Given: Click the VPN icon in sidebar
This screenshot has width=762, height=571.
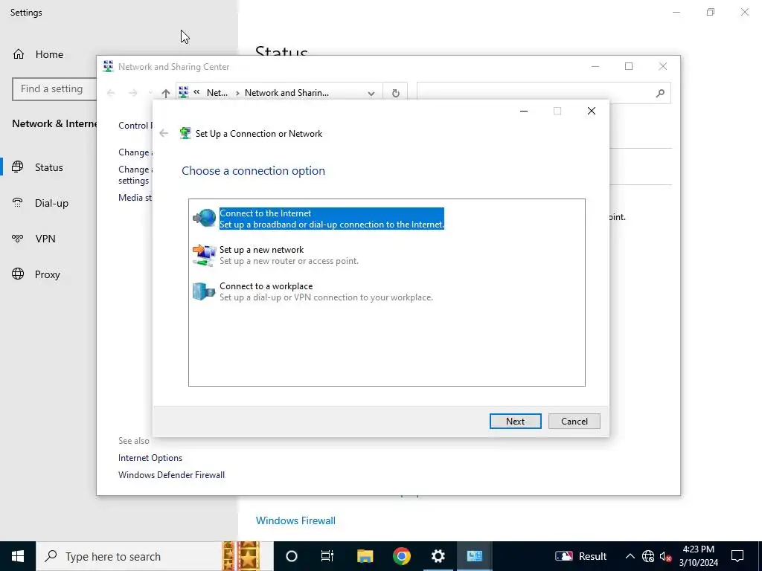Looking at the screenshot, I should pyautogui.click(x=18, y=239).
